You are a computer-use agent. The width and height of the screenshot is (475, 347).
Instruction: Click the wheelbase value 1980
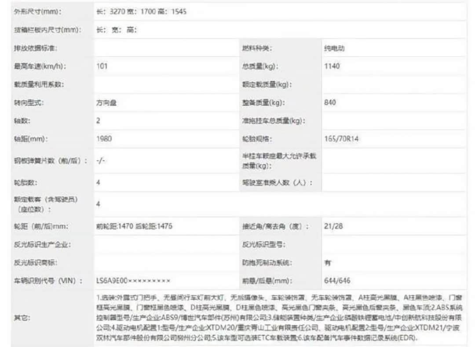pyautogui.click(x=104, y=139)
